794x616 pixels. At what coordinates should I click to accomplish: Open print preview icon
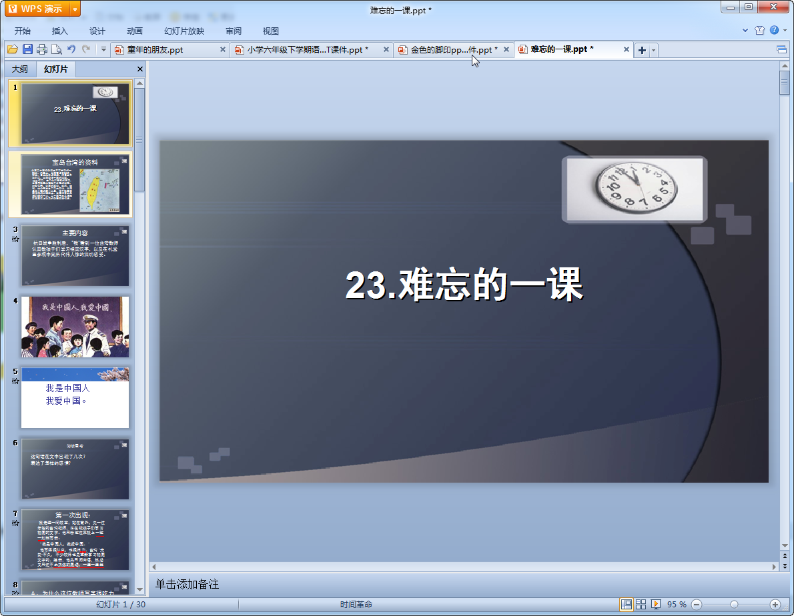(57, 49)
